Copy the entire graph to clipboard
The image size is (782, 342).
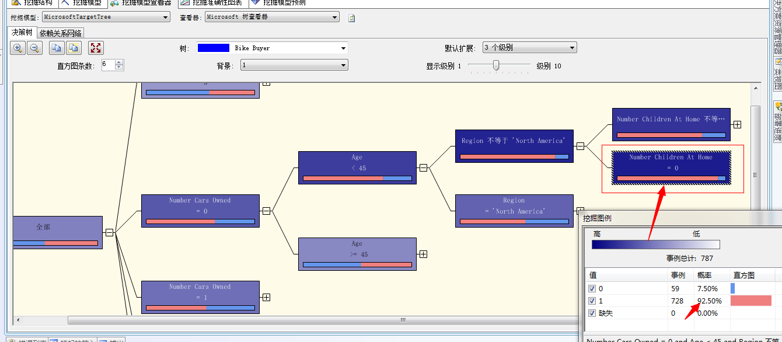coord(74,48)
